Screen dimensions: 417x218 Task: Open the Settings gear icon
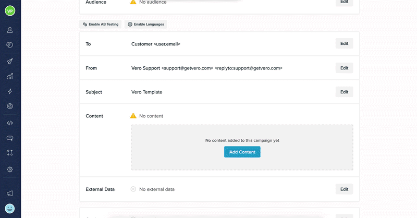(x=10, y=169)
